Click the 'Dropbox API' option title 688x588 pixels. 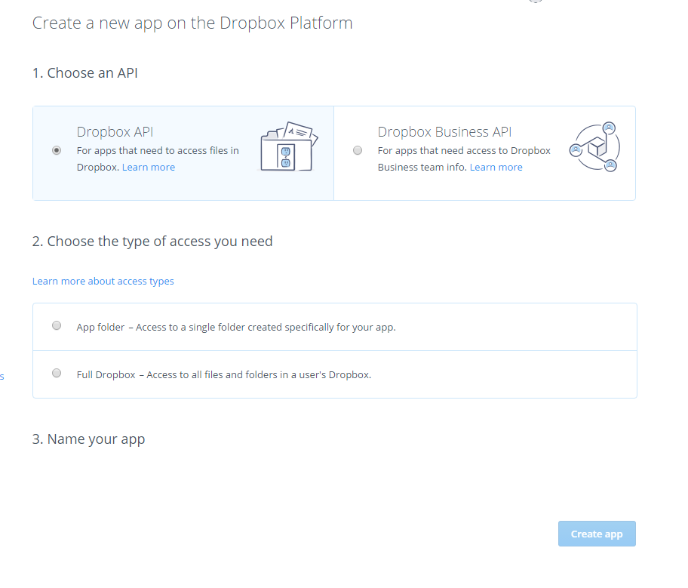[x=115, y=132]
